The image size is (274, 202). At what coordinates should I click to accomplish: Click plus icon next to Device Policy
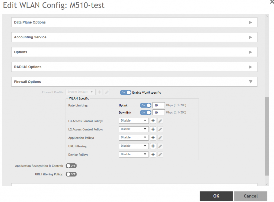153,155
